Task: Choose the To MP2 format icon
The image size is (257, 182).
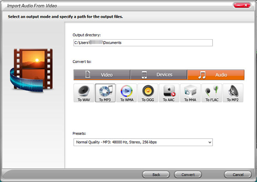Action: (233, 93)
